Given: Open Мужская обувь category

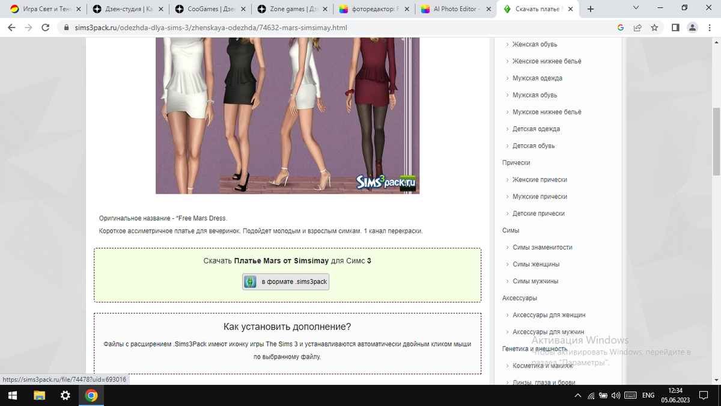Looking at the screenshot, I should 535,95.
